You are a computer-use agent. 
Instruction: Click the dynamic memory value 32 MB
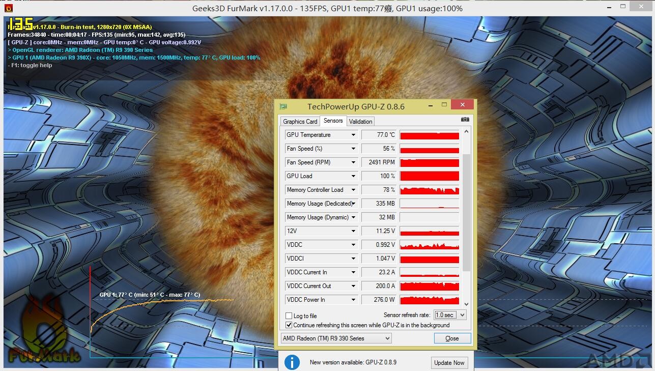pyautogui.click(x=379, y=217)
